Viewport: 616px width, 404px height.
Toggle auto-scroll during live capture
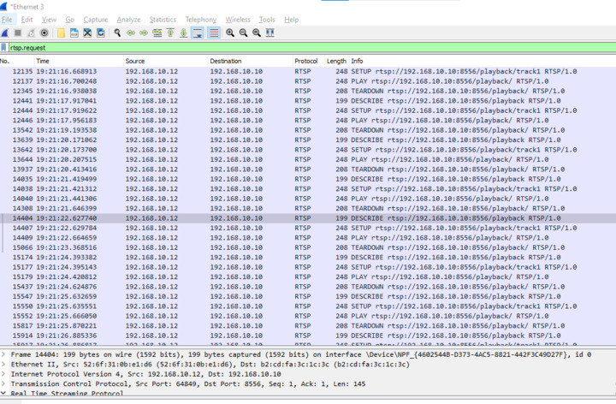point(198,33)
